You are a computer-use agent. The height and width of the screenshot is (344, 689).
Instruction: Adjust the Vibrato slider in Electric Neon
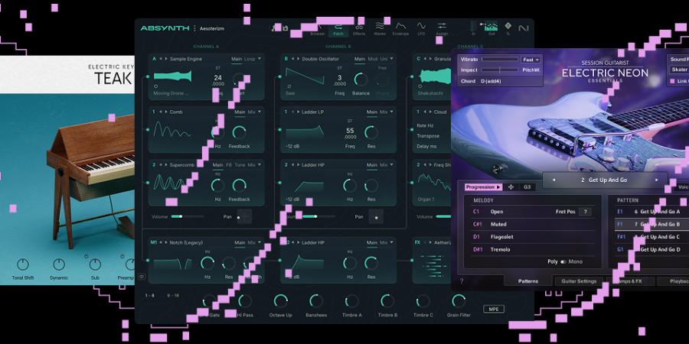pyautogui.click(x=500, y=59)
